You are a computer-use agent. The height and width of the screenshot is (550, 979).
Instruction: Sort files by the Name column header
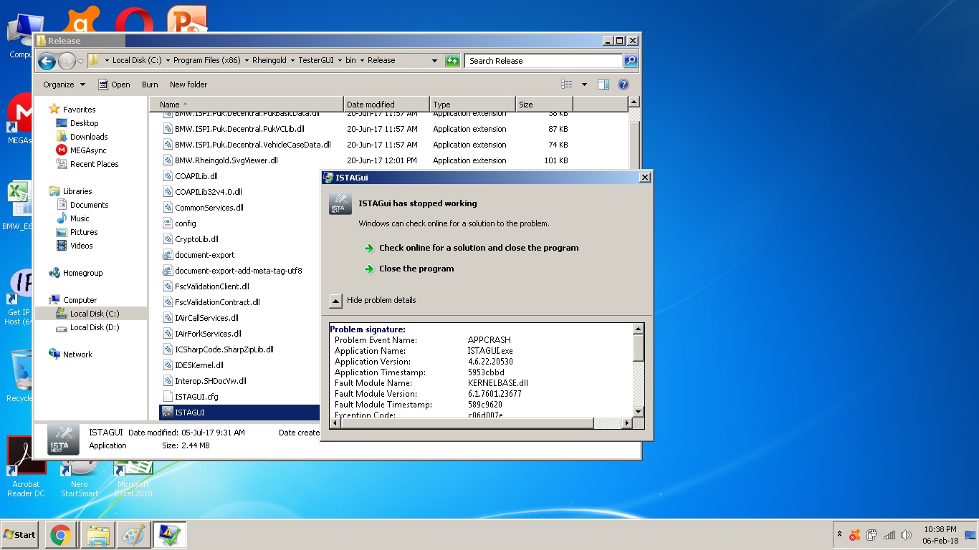click(247, 105)
